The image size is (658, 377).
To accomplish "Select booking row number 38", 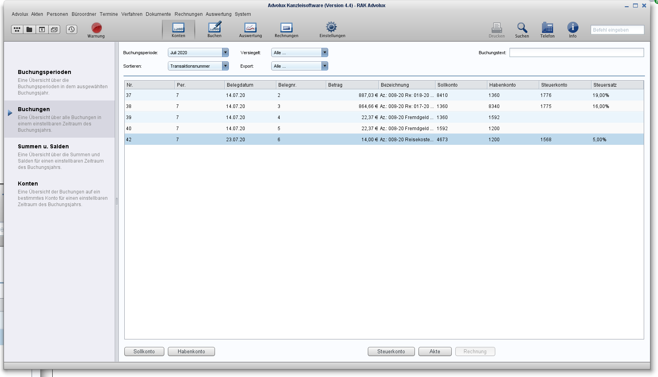I will (x=384, y=106).
